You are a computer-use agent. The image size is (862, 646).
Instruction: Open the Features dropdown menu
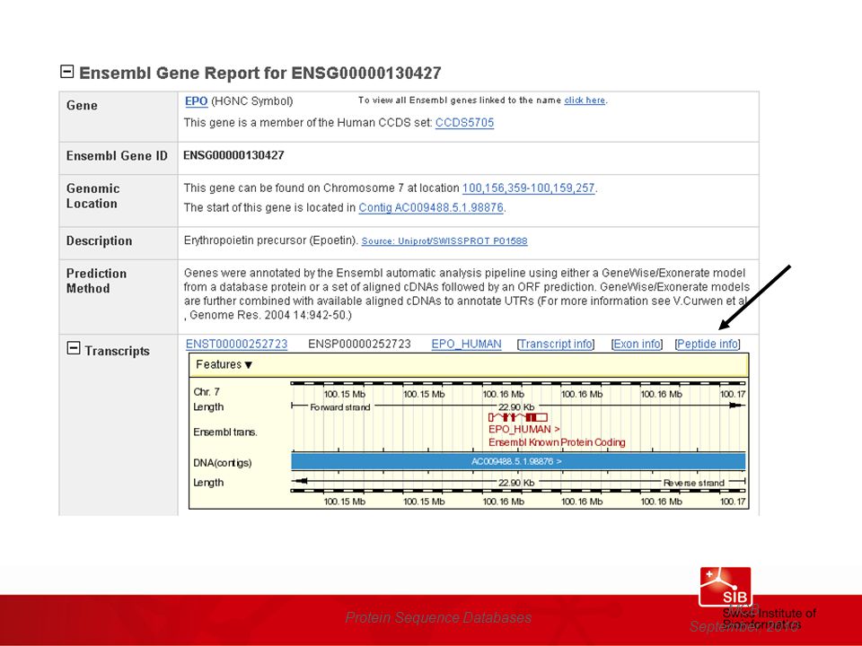(224, 365)
